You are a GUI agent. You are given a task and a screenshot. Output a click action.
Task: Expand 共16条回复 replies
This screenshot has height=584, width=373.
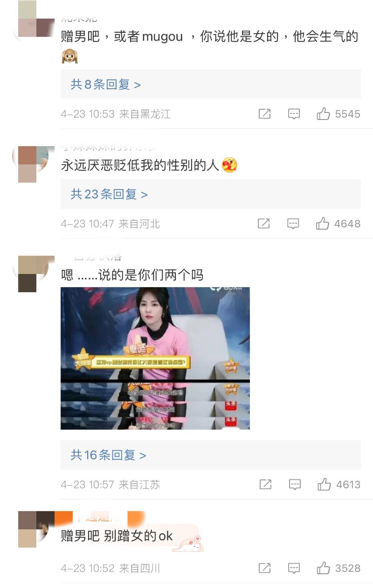coord(211,455)
